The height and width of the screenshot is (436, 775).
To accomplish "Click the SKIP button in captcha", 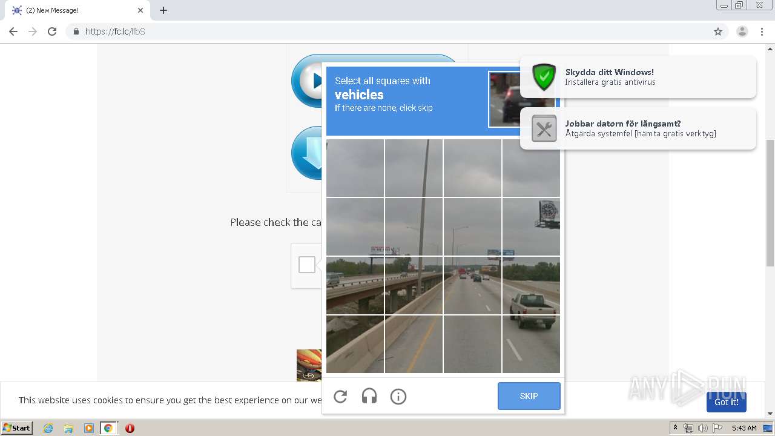I will [529, 396].
